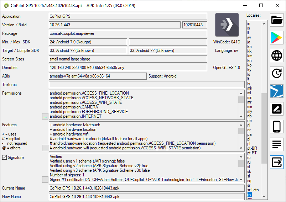Click the Permissions scrollbar thumb
Screen dimensions: 286x202
click(x=241, y=100)
